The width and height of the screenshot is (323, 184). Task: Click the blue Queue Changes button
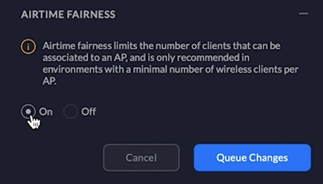pyautogui.click(x=252, y=158)
